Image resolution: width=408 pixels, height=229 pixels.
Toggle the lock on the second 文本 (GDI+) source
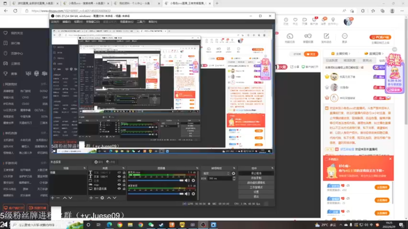[124, 177]
